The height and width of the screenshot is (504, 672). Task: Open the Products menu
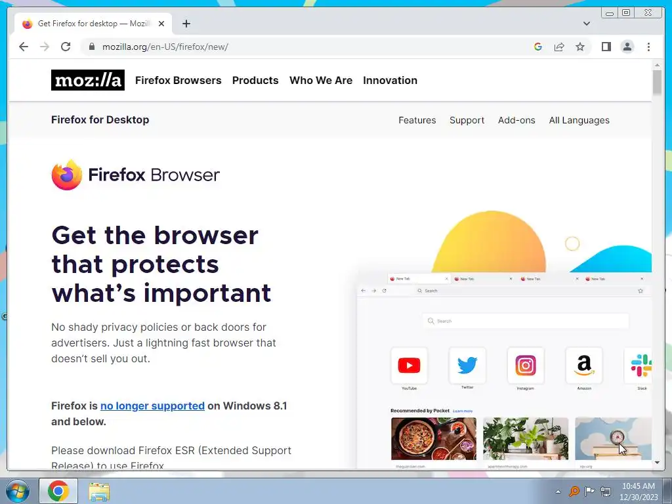click(255, 80)
